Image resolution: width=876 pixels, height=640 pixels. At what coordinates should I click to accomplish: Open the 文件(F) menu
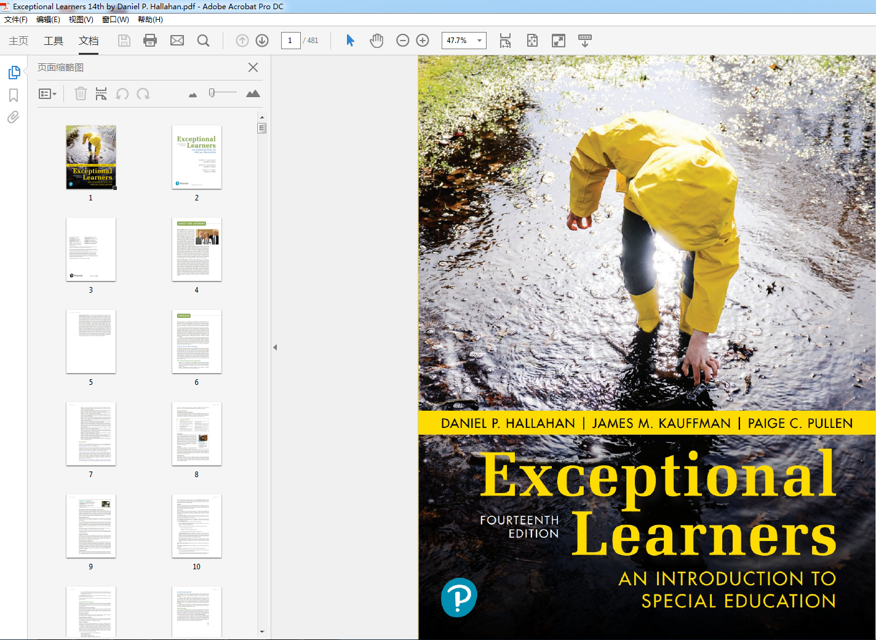point(16,20)
